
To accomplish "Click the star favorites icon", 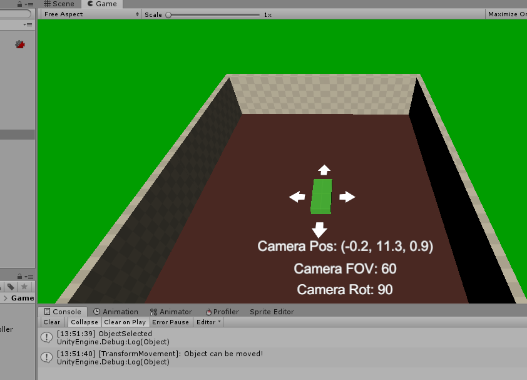I will (24, 287).
